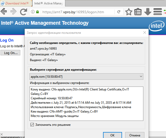Click 'Кем выдано: CN=AMT-guide' line

pyautogui.click(x=64, y=111)
